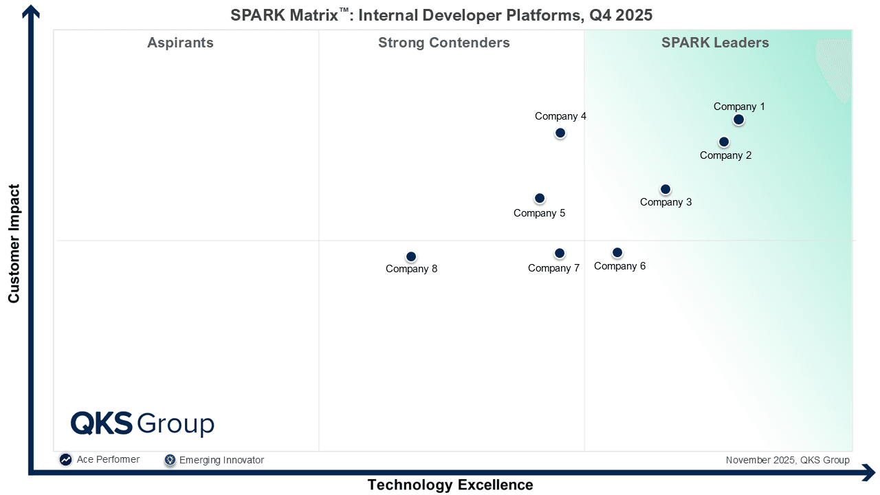Select the Company 2 marker dot
Viewport: 880px width, 495px height.
click(x=724, y=142)
